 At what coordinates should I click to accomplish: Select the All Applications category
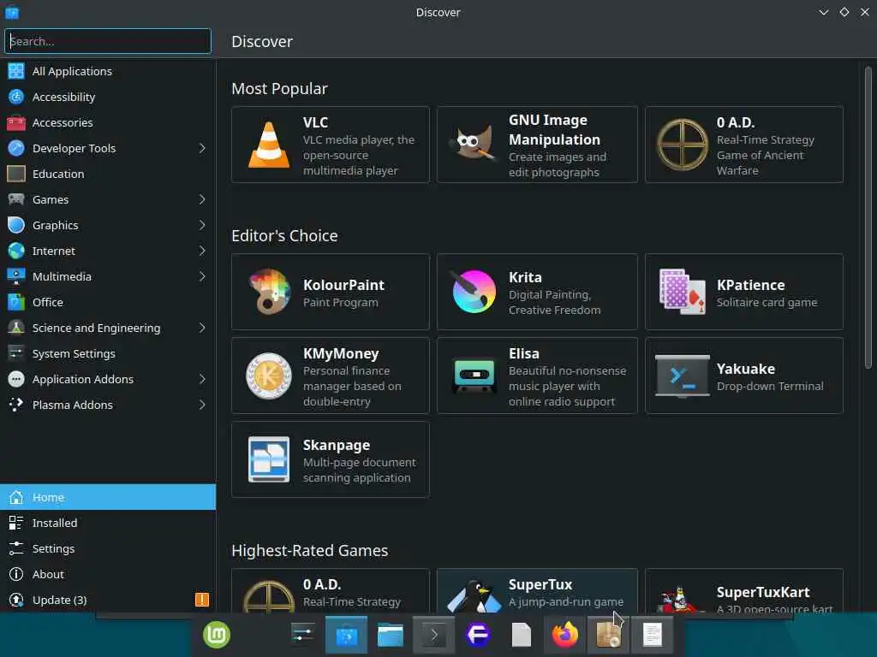[x=108, y=71]
